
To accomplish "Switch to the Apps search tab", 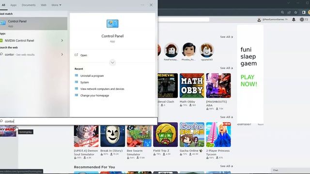I will point(14,5).
